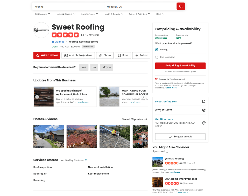Click the Get pricing & availability button
The image size is (248, 196).
tap(180, 66)
